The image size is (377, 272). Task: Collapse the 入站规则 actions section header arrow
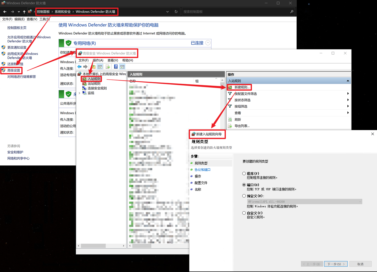pos(348,81)
